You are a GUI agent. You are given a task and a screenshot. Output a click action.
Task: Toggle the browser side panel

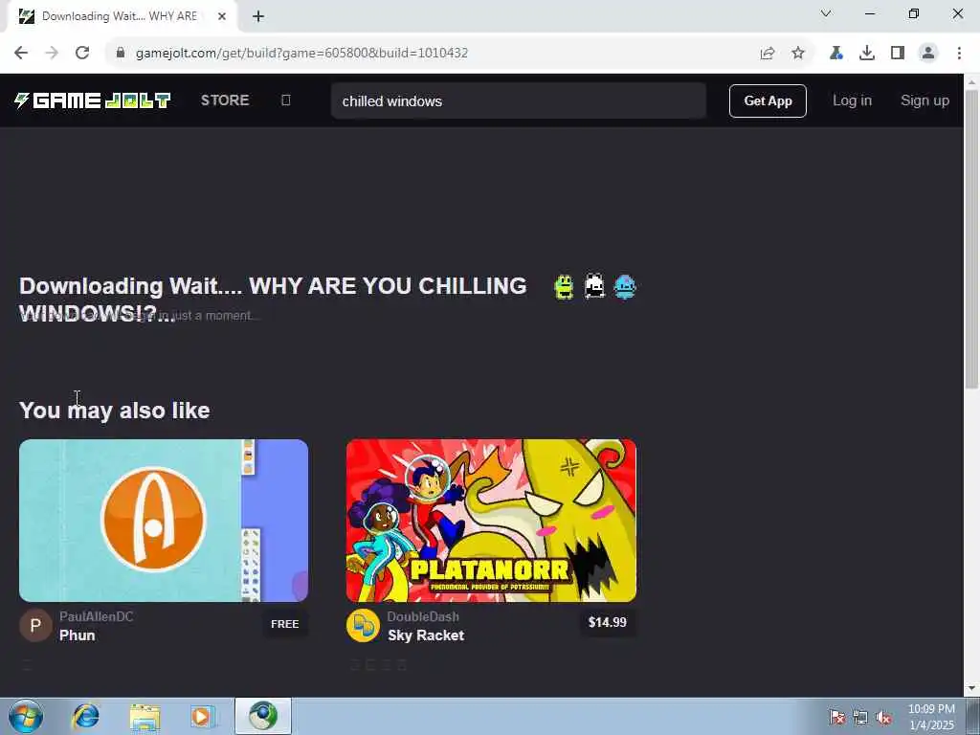(x=898, y=54)
